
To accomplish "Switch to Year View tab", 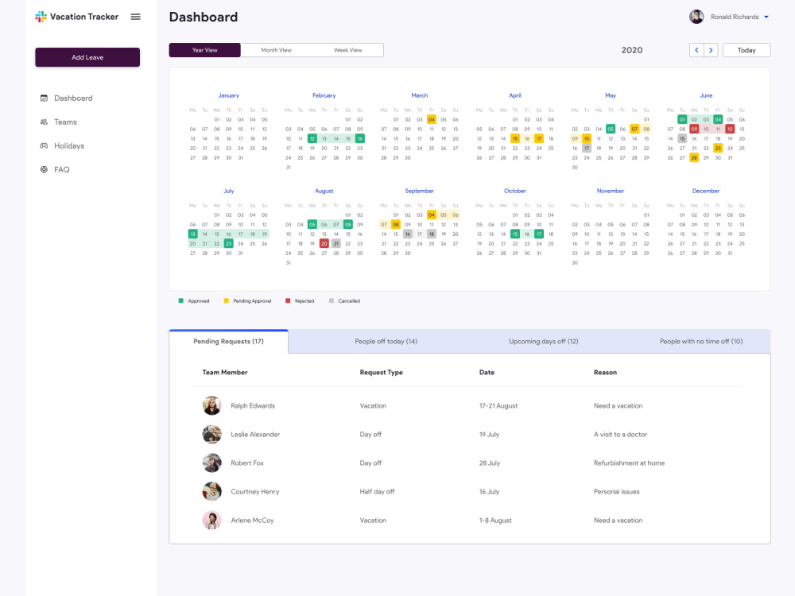I will point(205,50).
